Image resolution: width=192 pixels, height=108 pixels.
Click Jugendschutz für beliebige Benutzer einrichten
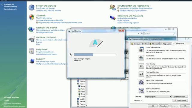pos(136,8)
